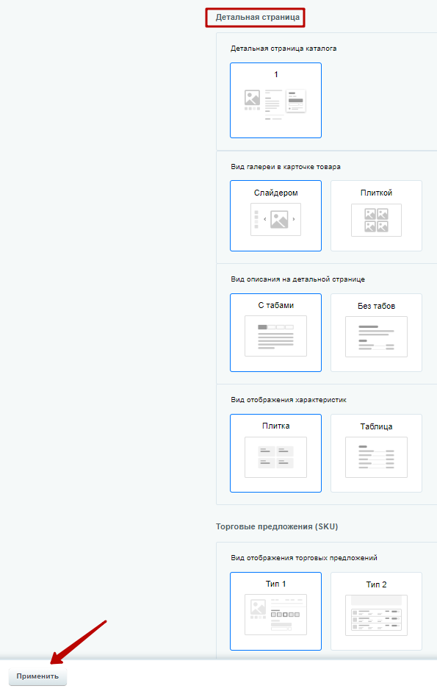
Task: Choose the Плиткой gallery view option
Action: pos(376,215)
